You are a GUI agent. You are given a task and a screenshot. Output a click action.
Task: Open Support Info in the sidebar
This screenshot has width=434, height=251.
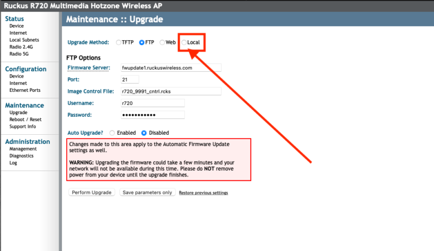[23, 127]
